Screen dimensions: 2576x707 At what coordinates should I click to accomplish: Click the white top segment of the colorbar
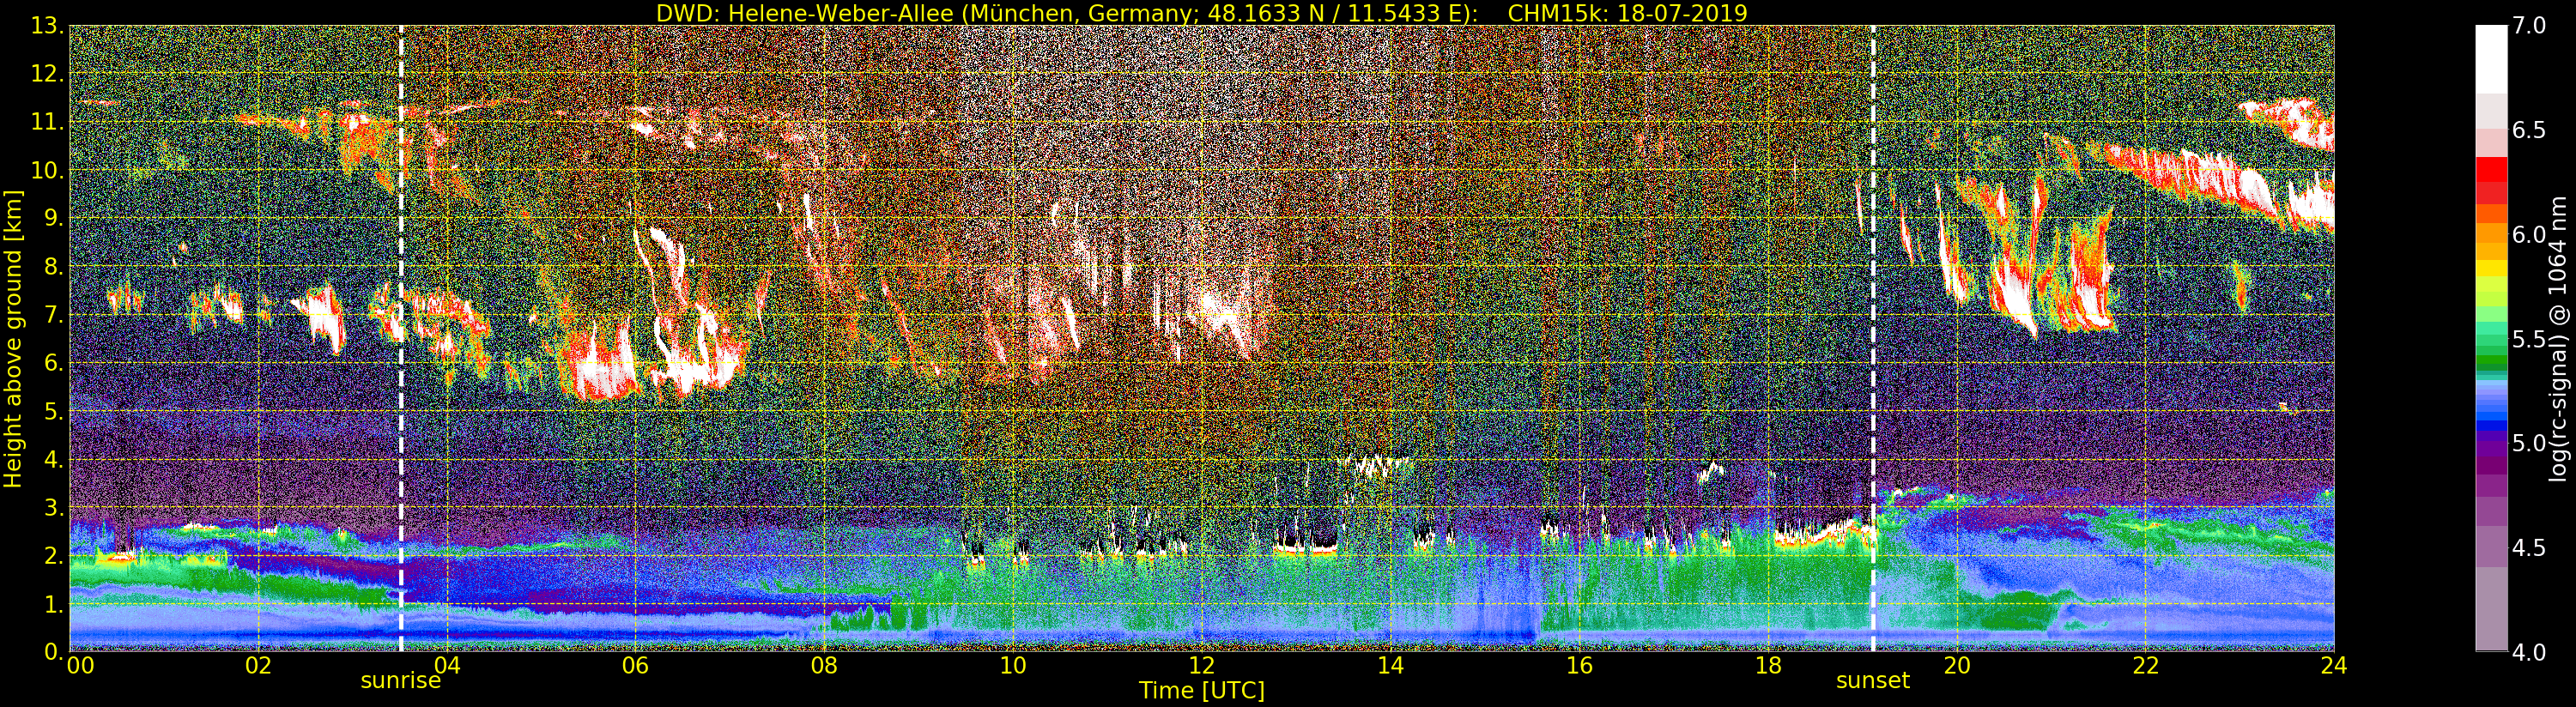[2491, 60]
